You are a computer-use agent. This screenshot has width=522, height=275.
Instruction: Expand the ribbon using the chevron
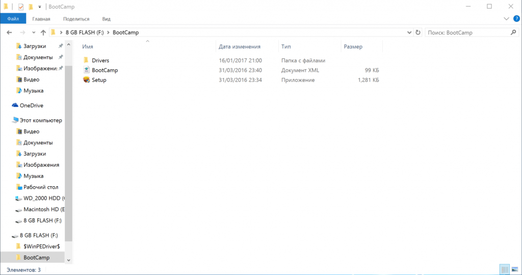point(506,19)
